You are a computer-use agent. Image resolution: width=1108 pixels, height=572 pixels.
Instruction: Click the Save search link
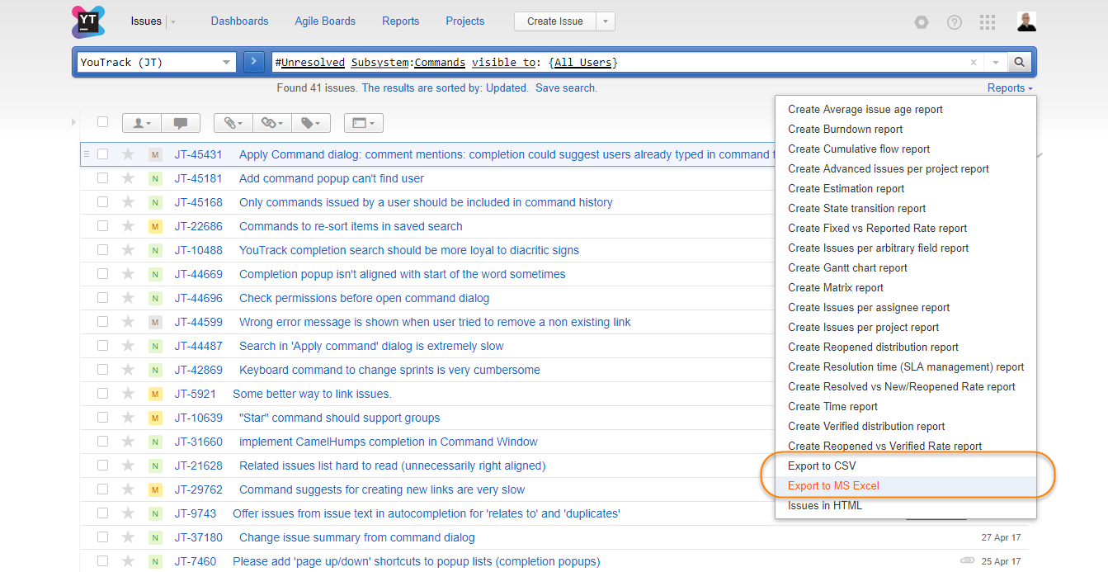coord(566,88)
